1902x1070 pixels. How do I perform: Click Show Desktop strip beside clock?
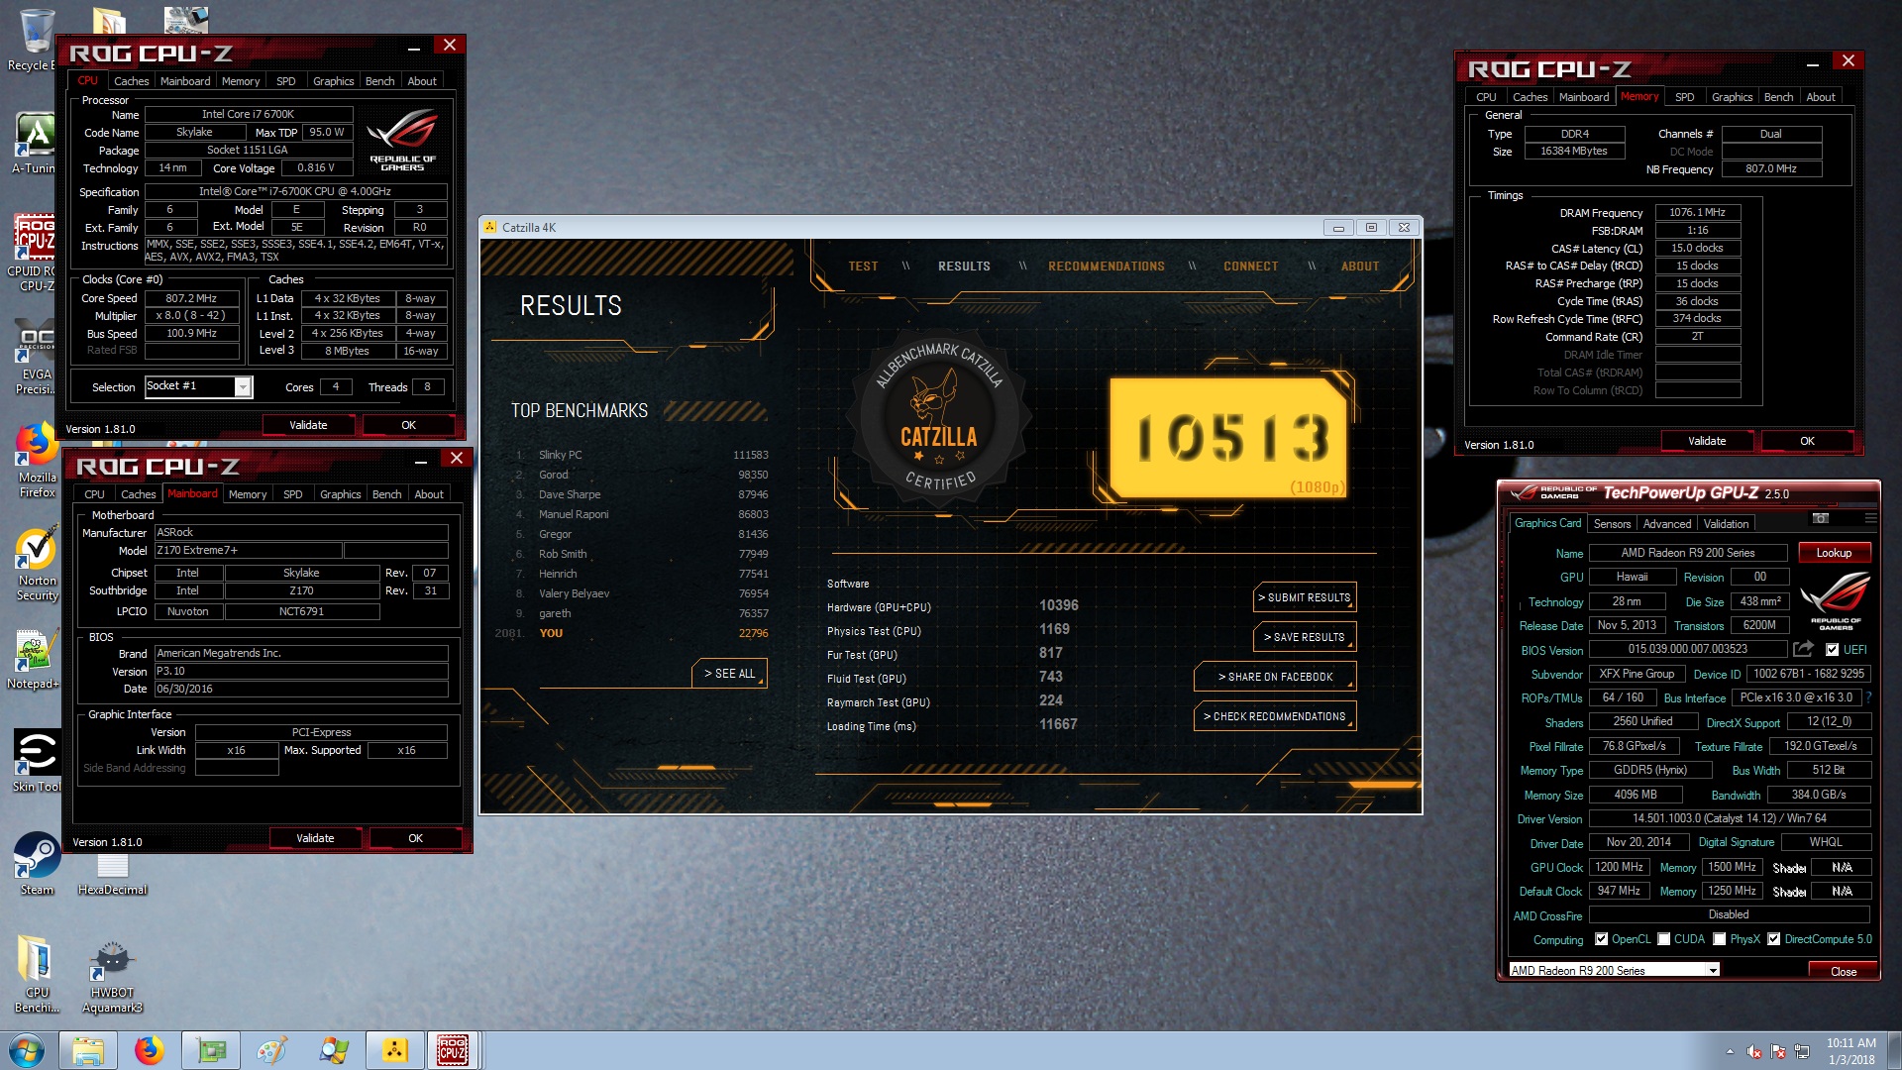(1894, 1051)
